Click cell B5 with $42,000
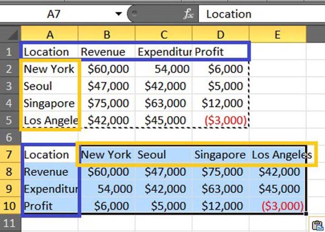The width and height of the screenshot is (325, 232). point(107,120)
